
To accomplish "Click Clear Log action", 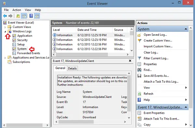I will click(x=151, y=52).
